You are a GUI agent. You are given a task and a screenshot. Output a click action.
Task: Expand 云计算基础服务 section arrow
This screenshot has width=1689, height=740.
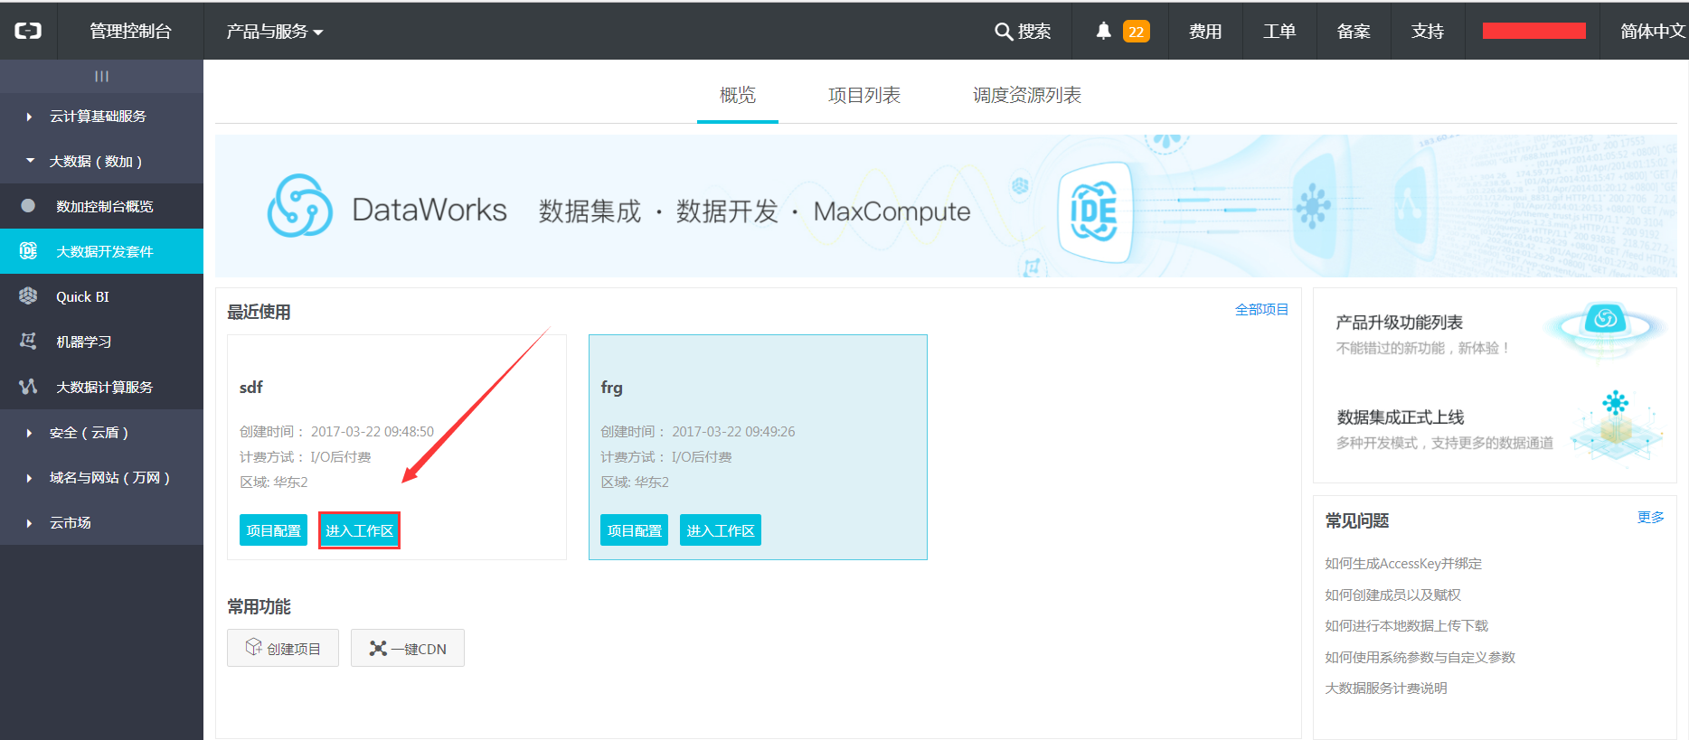[x=30, y=117]
